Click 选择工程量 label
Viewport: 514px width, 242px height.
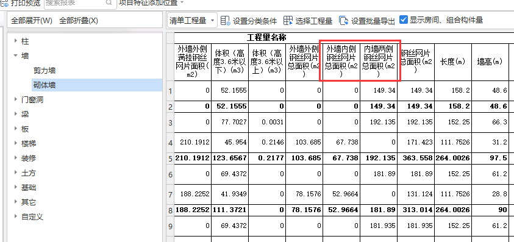pos(314,21)
